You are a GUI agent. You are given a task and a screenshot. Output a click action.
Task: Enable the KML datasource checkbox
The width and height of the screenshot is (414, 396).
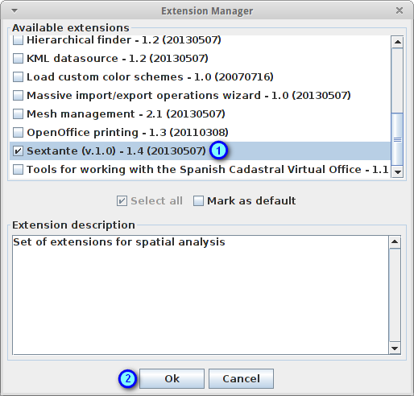point(18,58)
